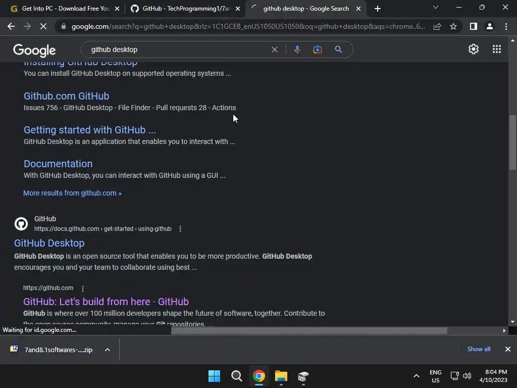
Task: Open Chrome tab search dropdown
Action: [x=436, y=7]
